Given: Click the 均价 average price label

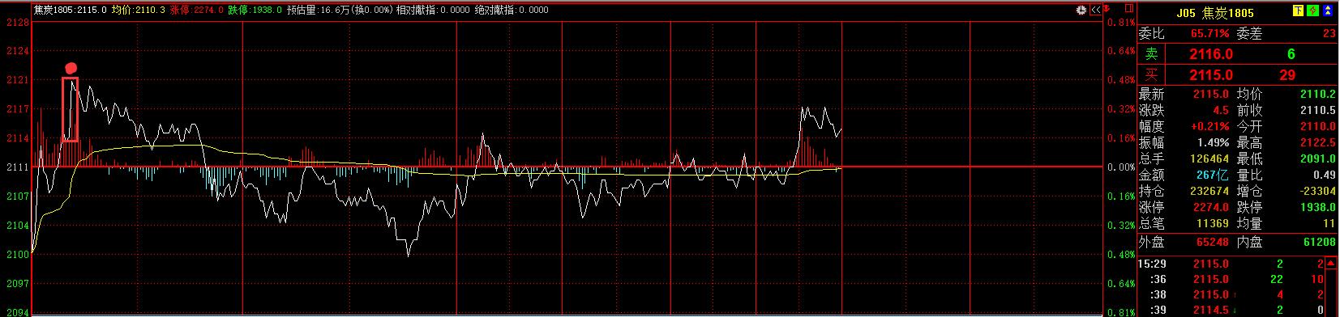Looking at the screenshot, I should coord(122,10).
